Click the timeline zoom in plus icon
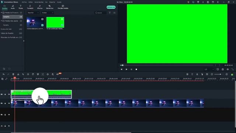This screenshot has width=236, height=133. tap(227, 74)
